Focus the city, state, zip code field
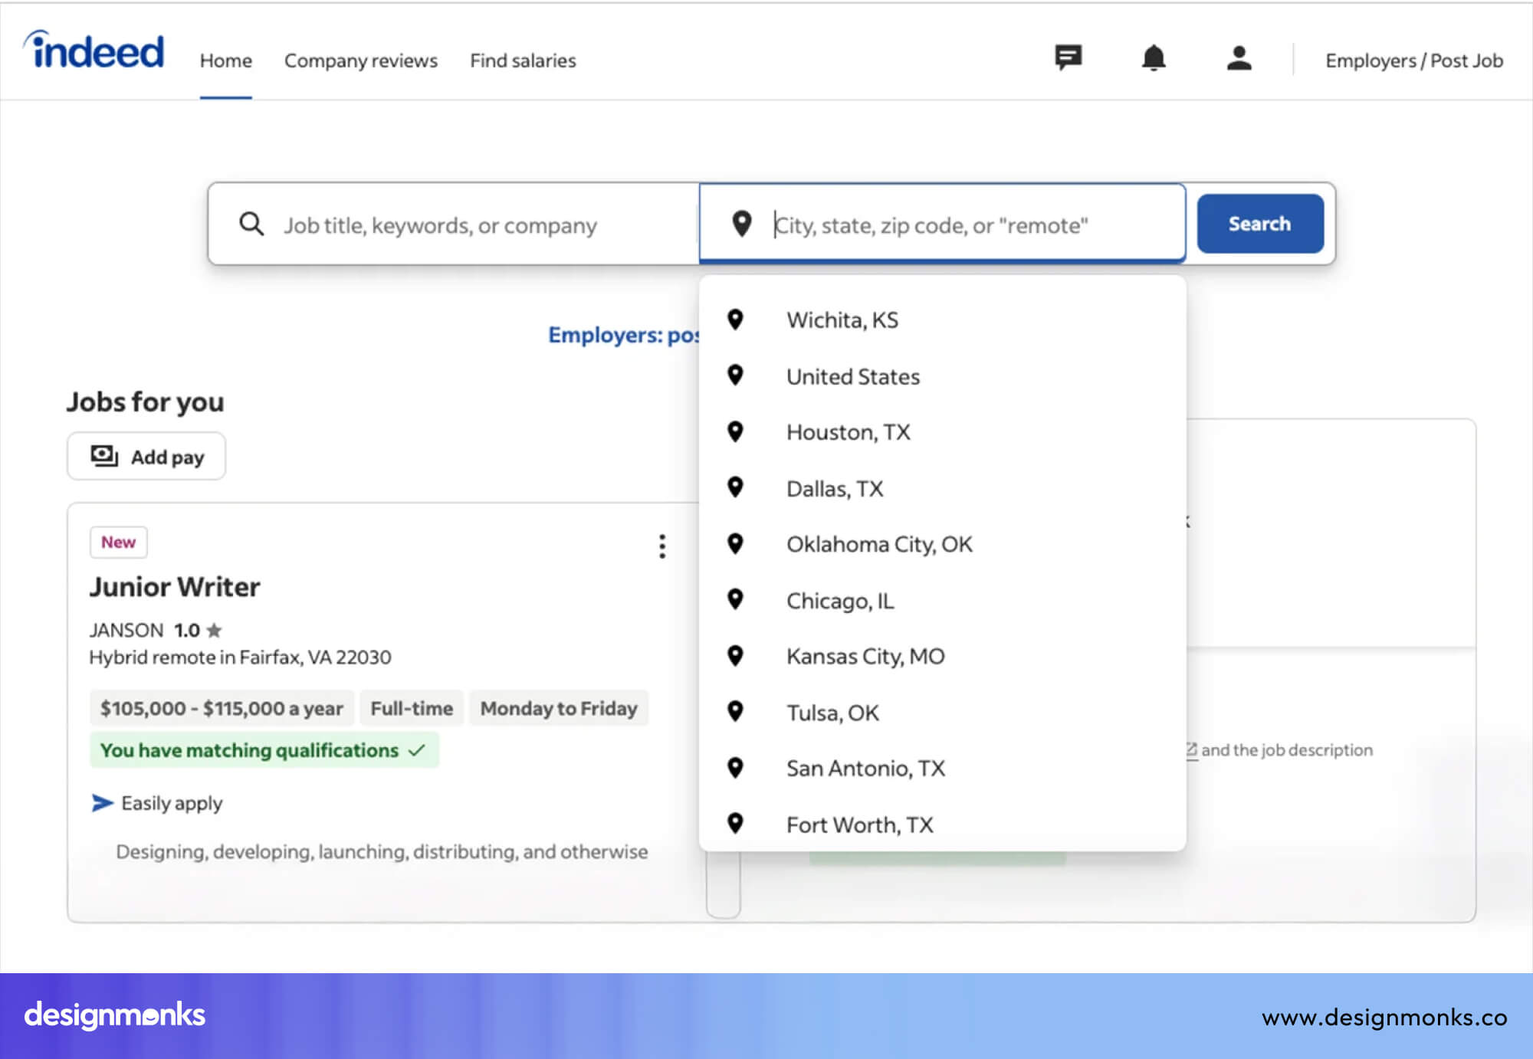 click(x=942, y=224)
